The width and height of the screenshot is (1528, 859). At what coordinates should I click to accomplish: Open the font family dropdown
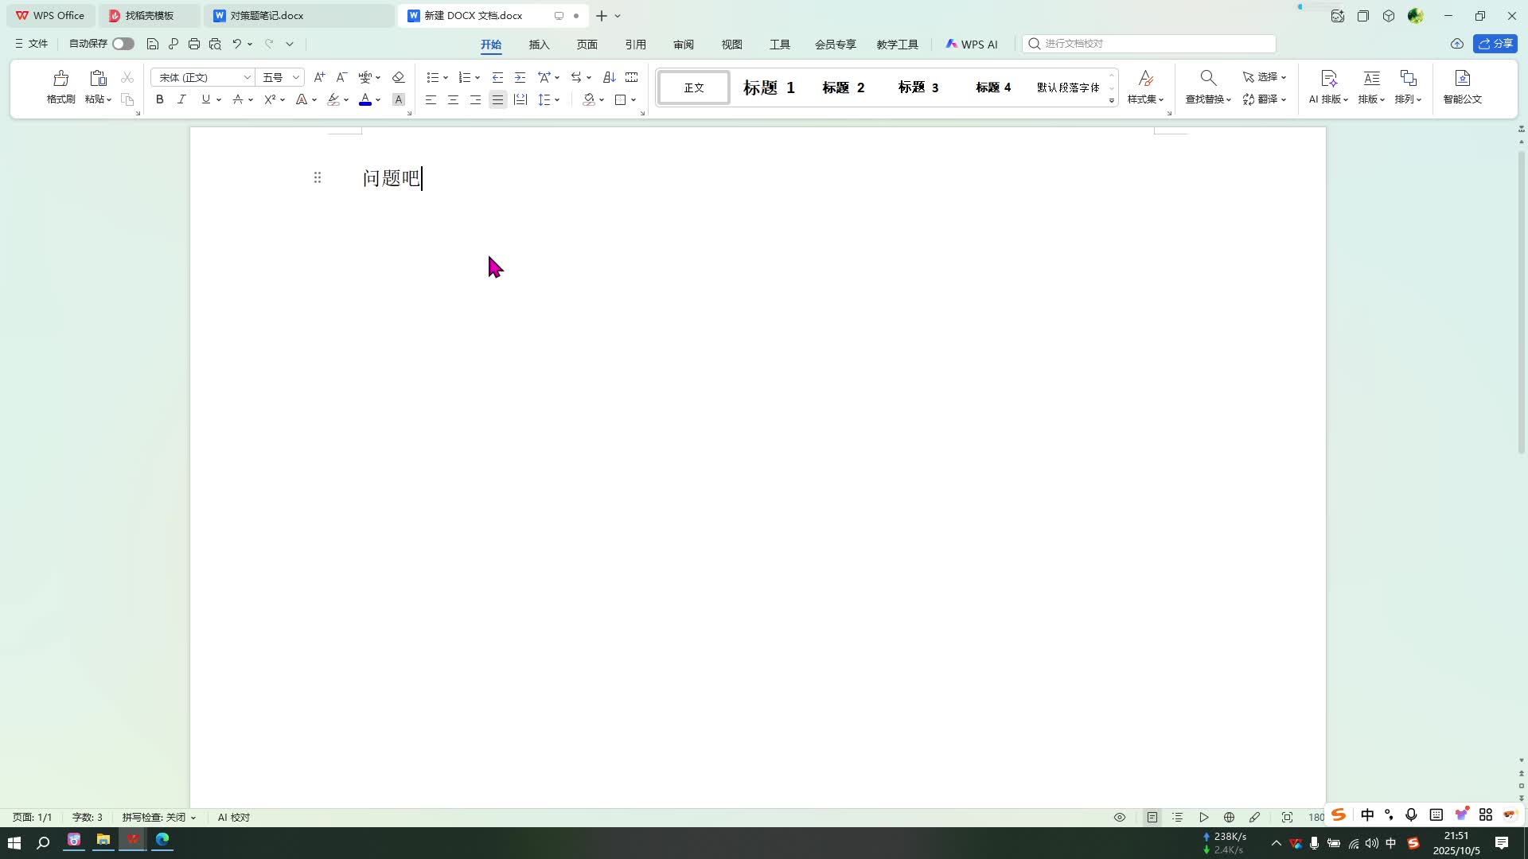(x=247, y=77)
